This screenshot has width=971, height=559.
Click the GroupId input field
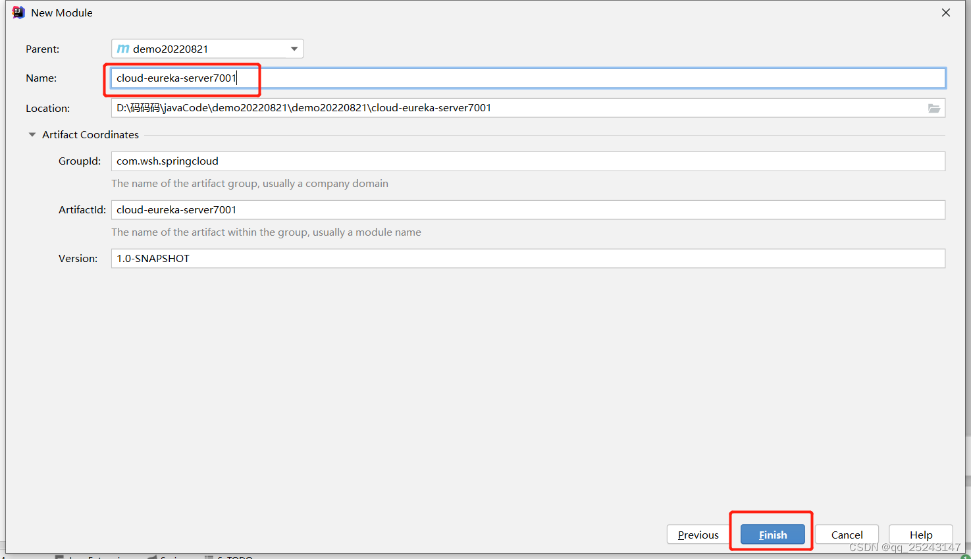528,161
